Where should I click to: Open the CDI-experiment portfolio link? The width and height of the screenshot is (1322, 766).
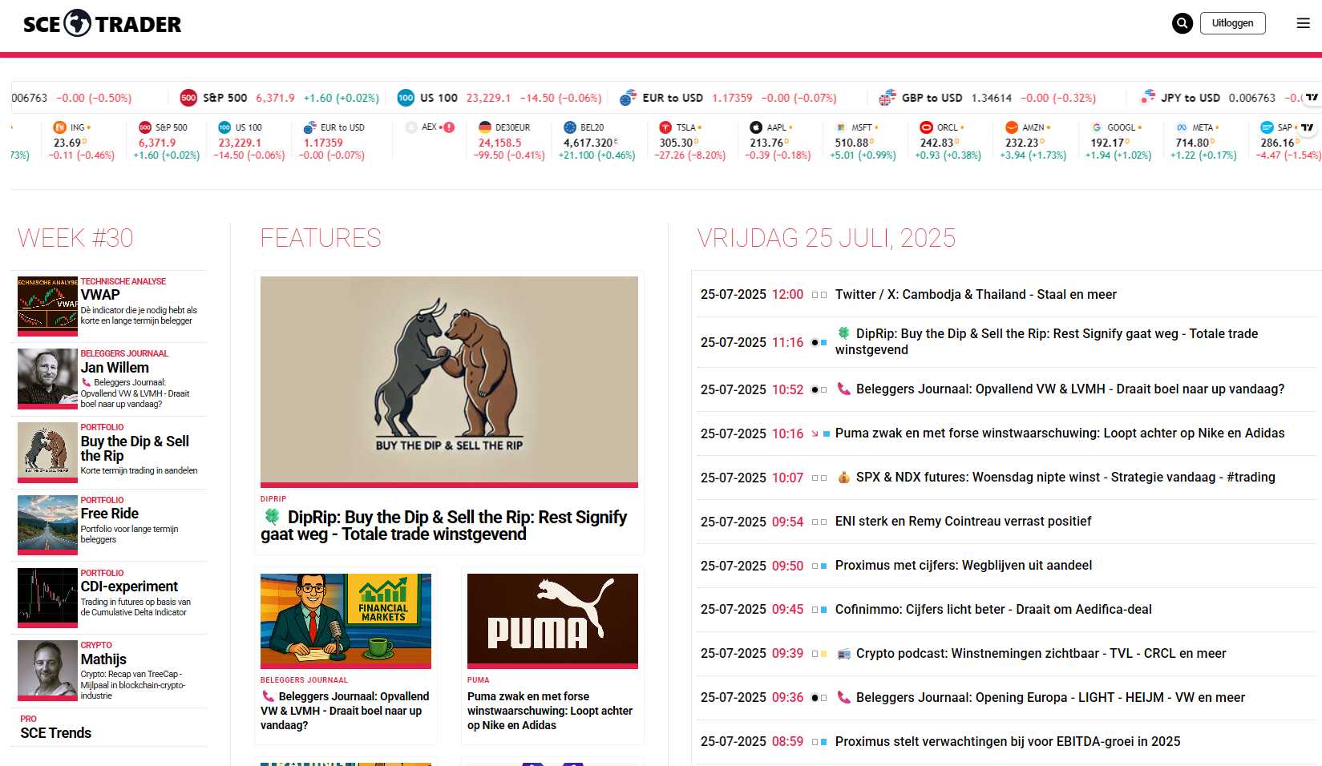[130, 587]
